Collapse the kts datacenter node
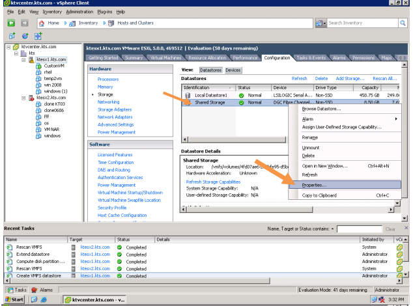413x306 pixels. [x=16, y=53]
